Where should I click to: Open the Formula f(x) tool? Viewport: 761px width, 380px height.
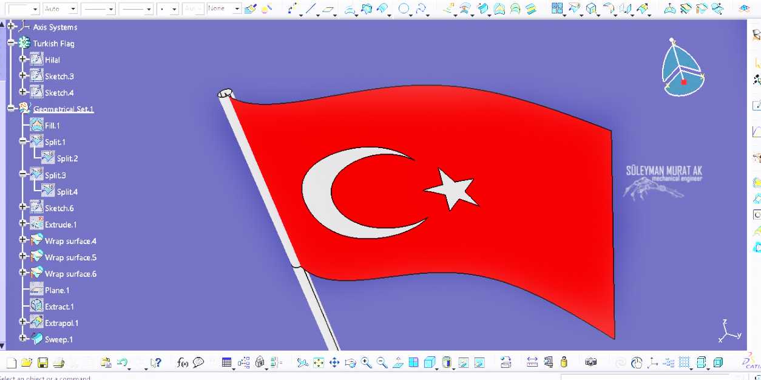(183, 362)
